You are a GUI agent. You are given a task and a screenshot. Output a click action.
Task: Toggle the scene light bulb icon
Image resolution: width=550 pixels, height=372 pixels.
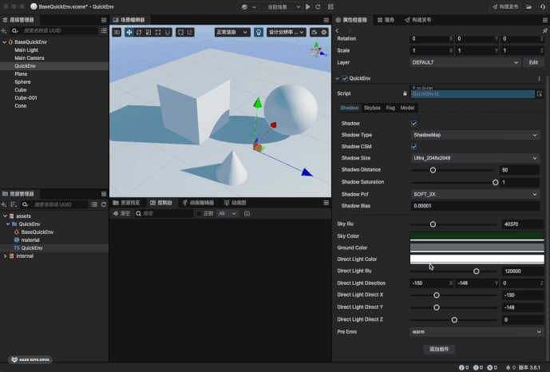click(x=259, y=32)
